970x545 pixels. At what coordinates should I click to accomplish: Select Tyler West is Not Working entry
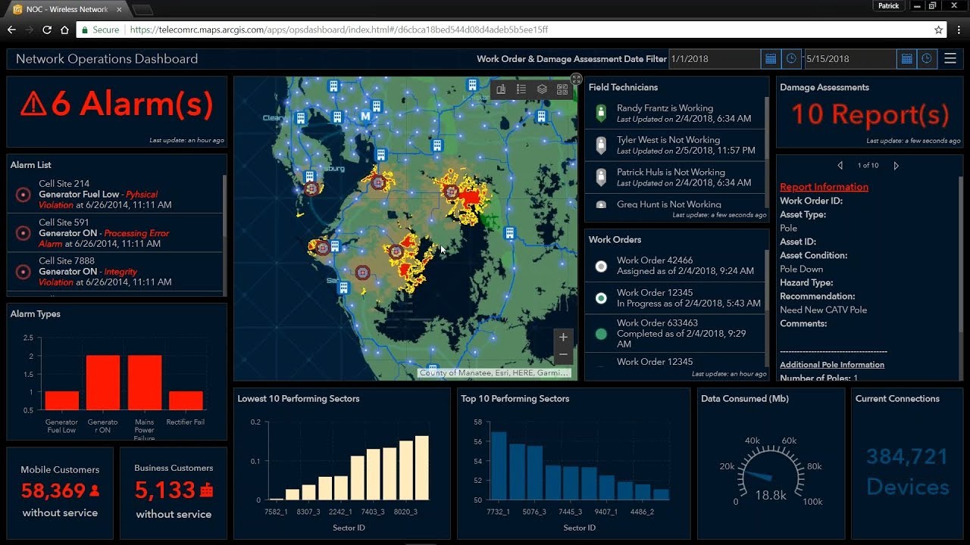coord(675,145)
